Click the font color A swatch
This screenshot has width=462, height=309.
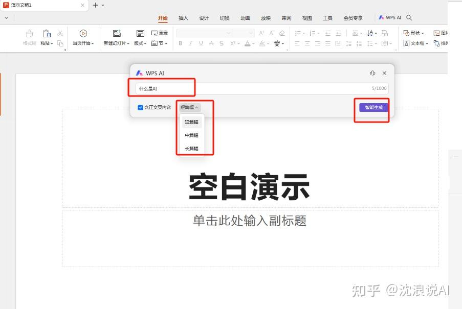pos(248,43)
